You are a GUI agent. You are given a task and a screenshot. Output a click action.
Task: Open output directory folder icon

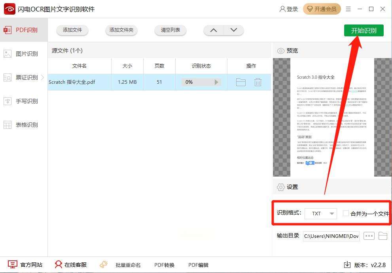383,236
